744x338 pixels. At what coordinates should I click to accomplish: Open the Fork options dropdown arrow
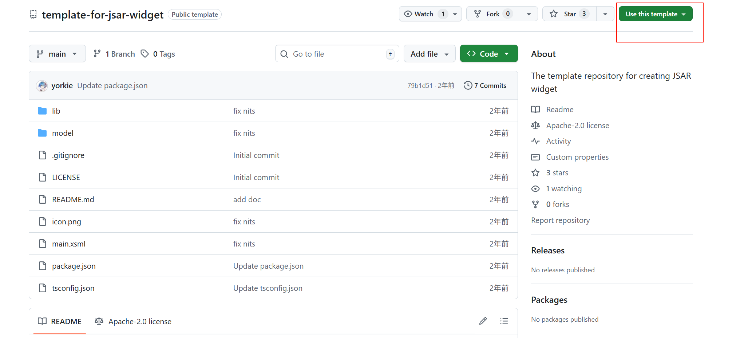[529, 14]
